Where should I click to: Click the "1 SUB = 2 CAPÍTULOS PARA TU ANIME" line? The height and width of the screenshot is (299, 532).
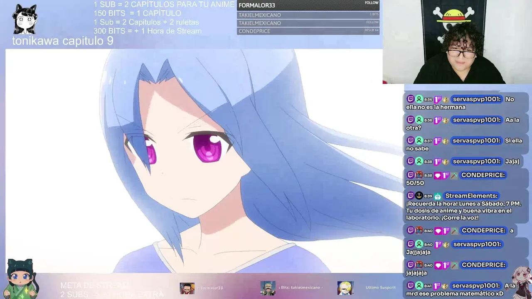tap(164, 5)
